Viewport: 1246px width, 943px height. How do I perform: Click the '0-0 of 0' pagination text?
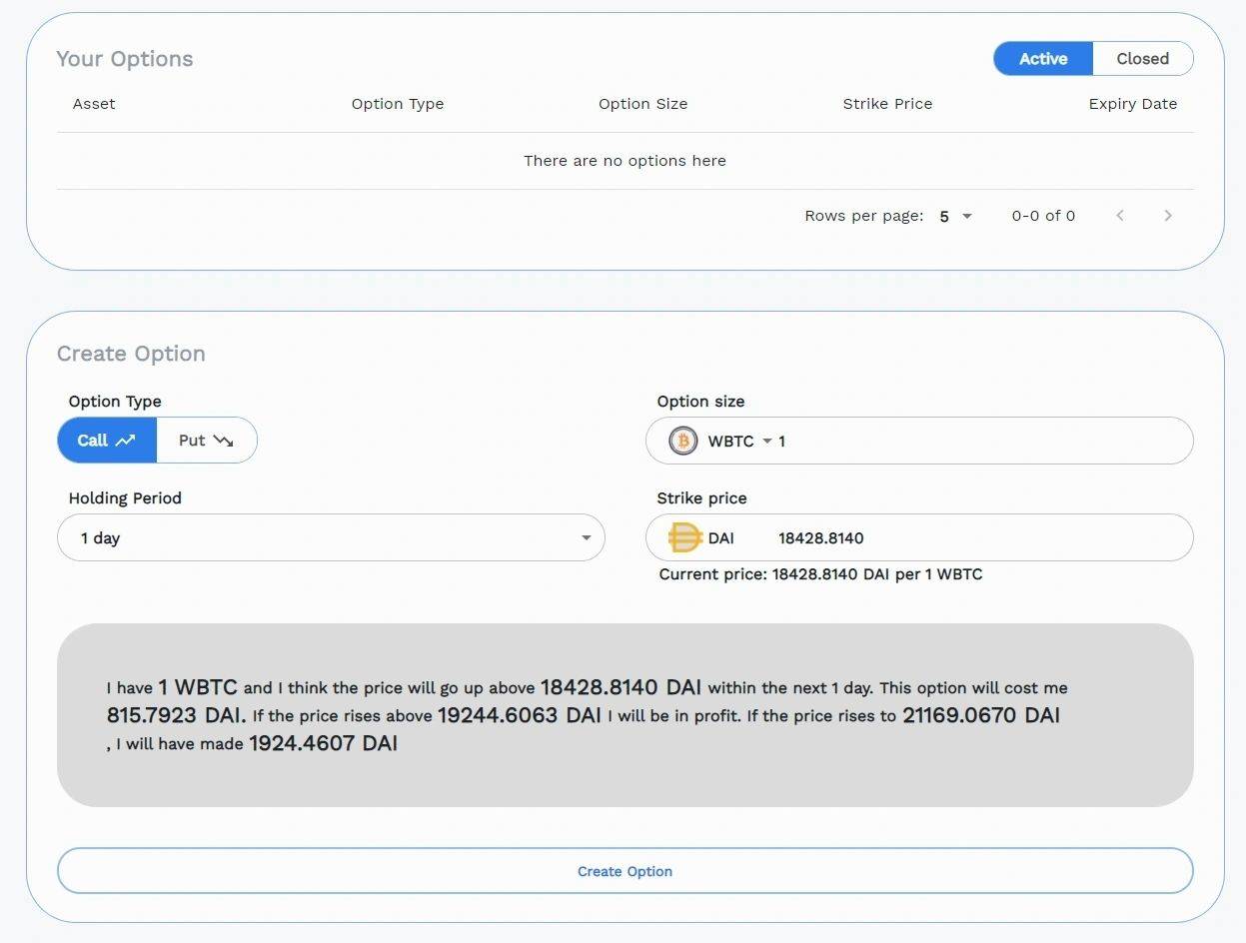[x=1043, y=216]
